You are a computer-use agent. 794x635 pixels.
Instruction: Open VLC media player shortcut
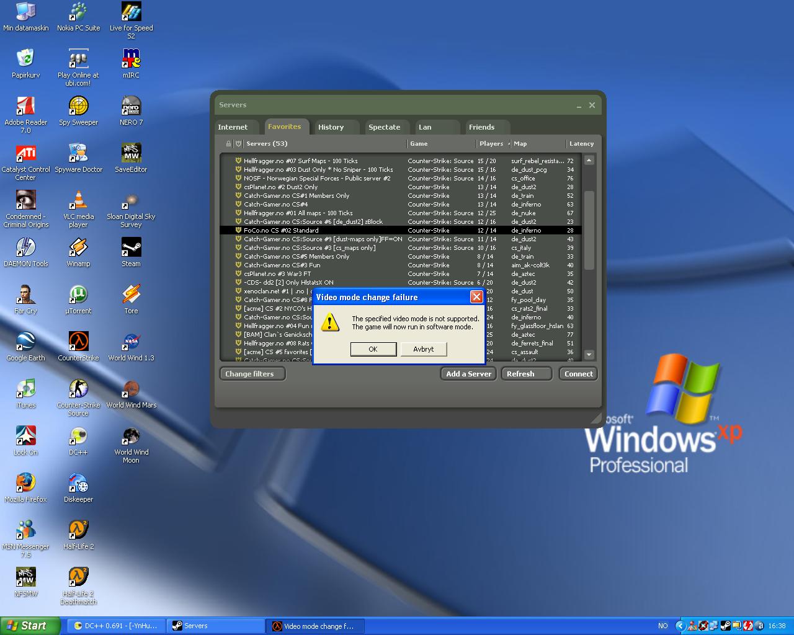78,209
